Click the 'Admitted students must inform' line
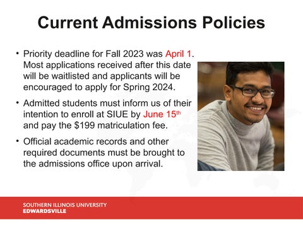Image resolution: width=303 pixels, height=227 pixels. click(107, 103)
